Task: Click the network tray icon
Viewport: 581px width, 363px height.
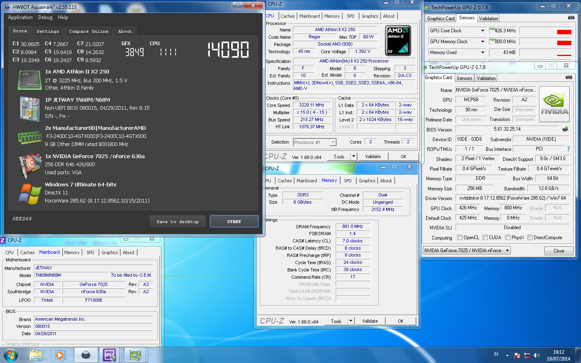Action: point(527,355)
